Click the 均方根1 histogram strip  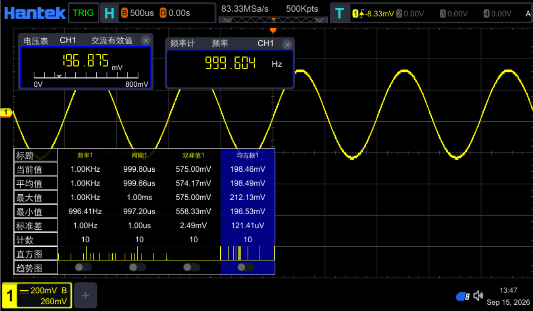click(x=248, y=253)
